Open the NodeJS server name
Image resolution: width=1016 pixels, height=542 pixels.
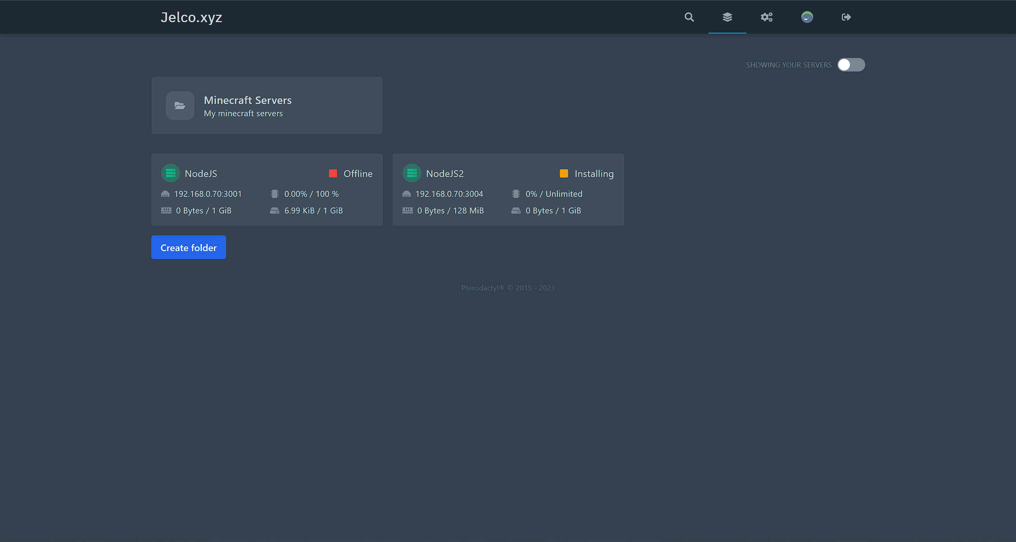pyautogui.click(x=201, y=174)
